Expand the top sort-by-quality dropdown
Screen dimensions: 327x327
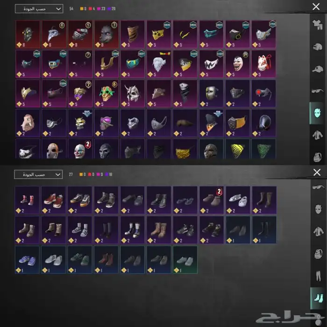tap(39, 9)
